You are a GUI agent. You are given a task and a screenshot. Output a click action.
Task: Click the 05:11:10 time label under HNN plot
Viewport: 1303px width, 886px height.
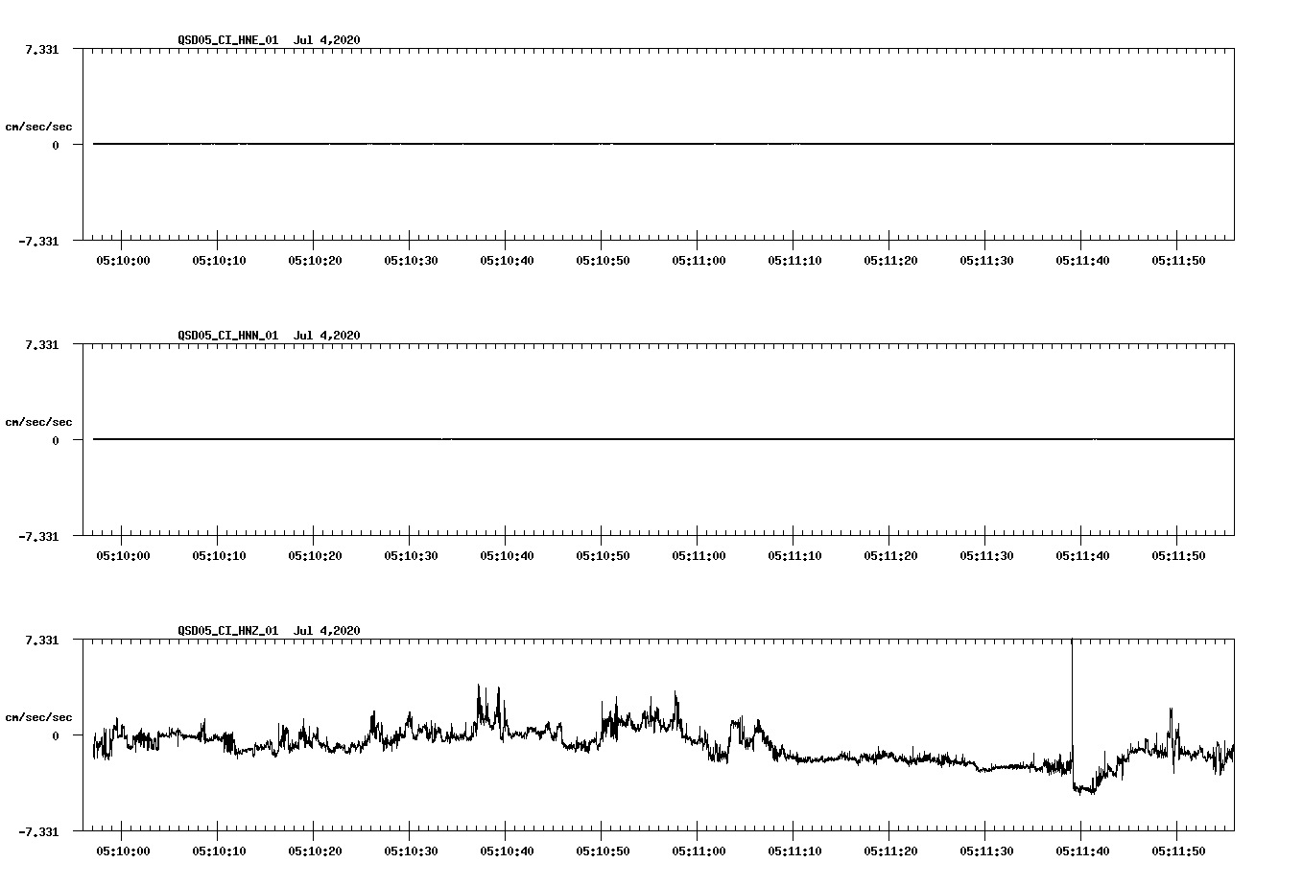tap(794, 555)
